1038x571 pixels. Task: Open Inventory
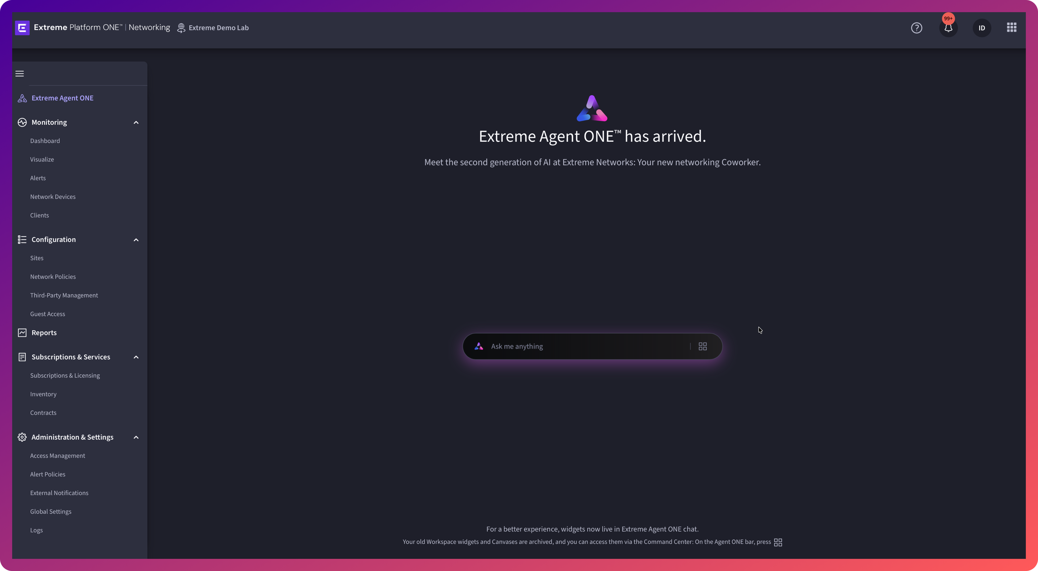[x=43, y=394]
